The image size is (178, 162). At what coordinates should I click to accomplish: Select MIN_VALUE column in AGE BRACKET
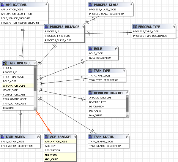(x=60, y=155)
